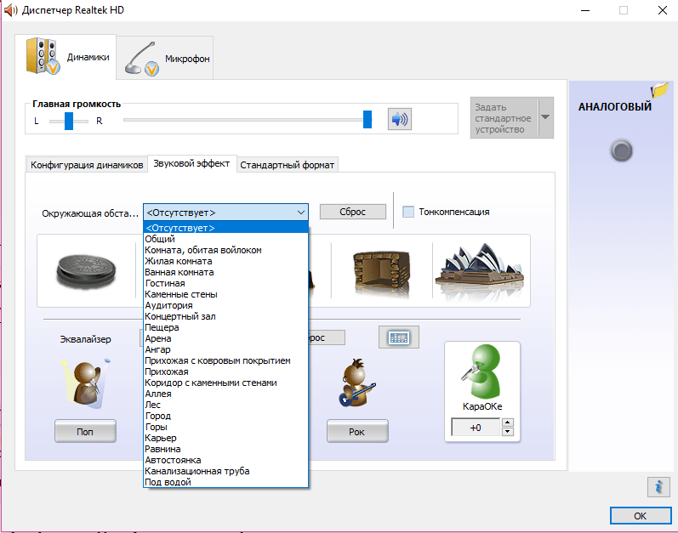Click the Поп equalizer preset button
This screenshot has width=678, height=533.
[x=85, y=431]
